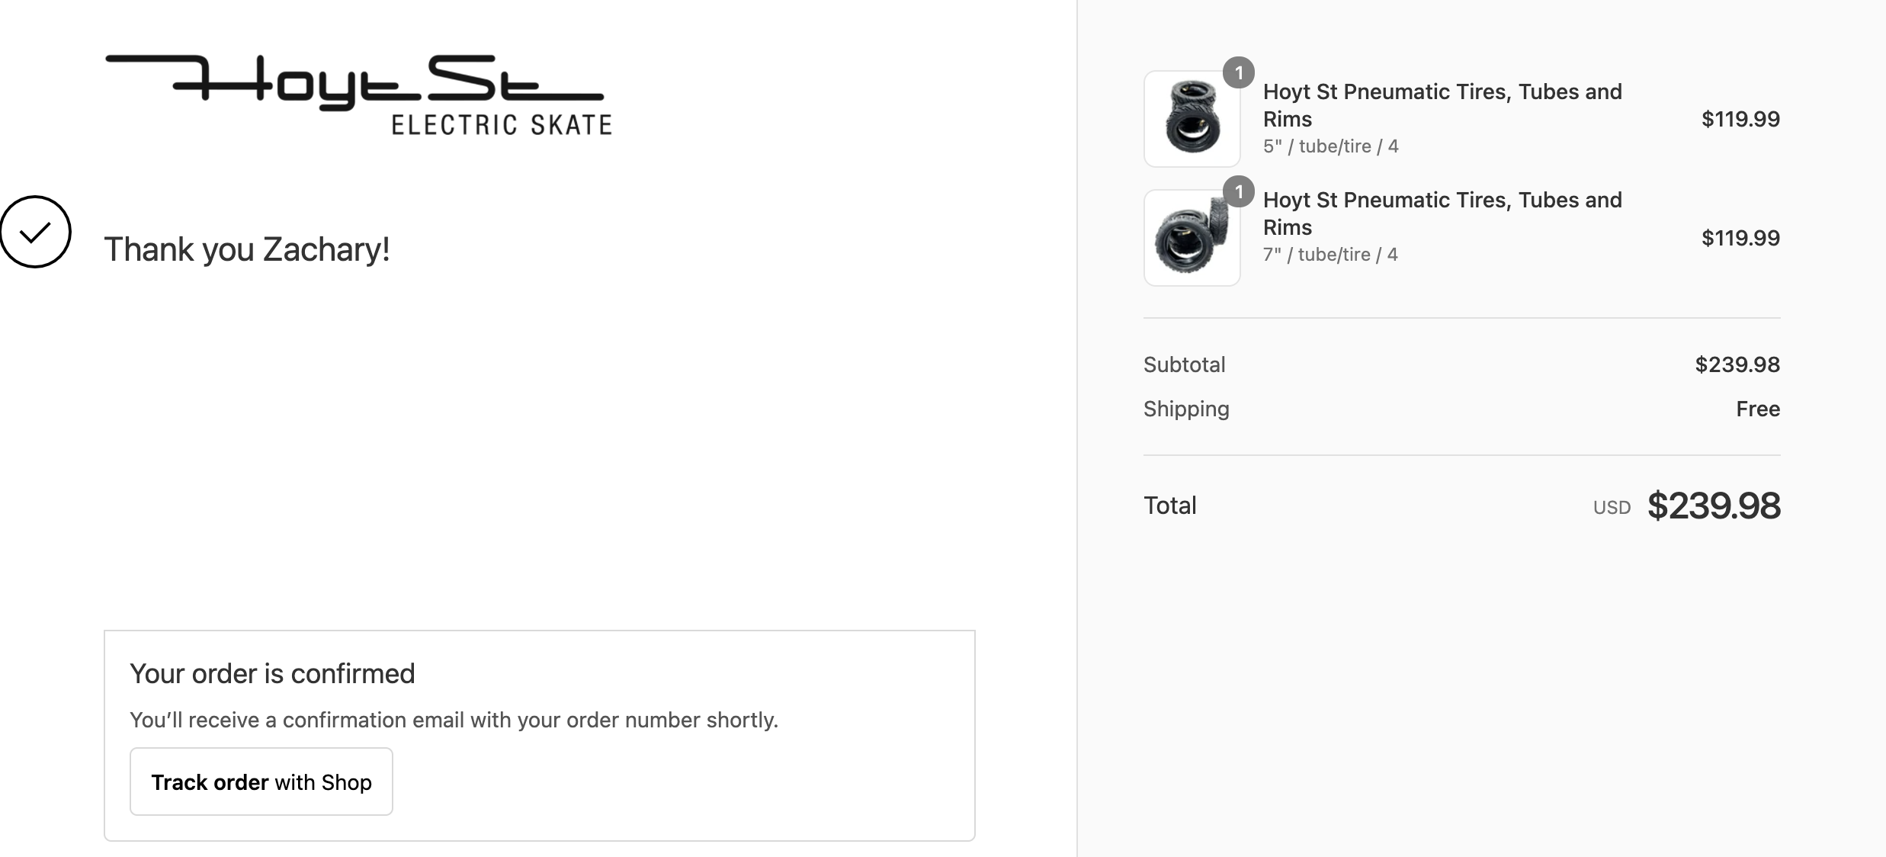This screenshot has width=1886, height=857.
Task: Click the 7" tire product thumbnail
Action: pos(1192,238)
